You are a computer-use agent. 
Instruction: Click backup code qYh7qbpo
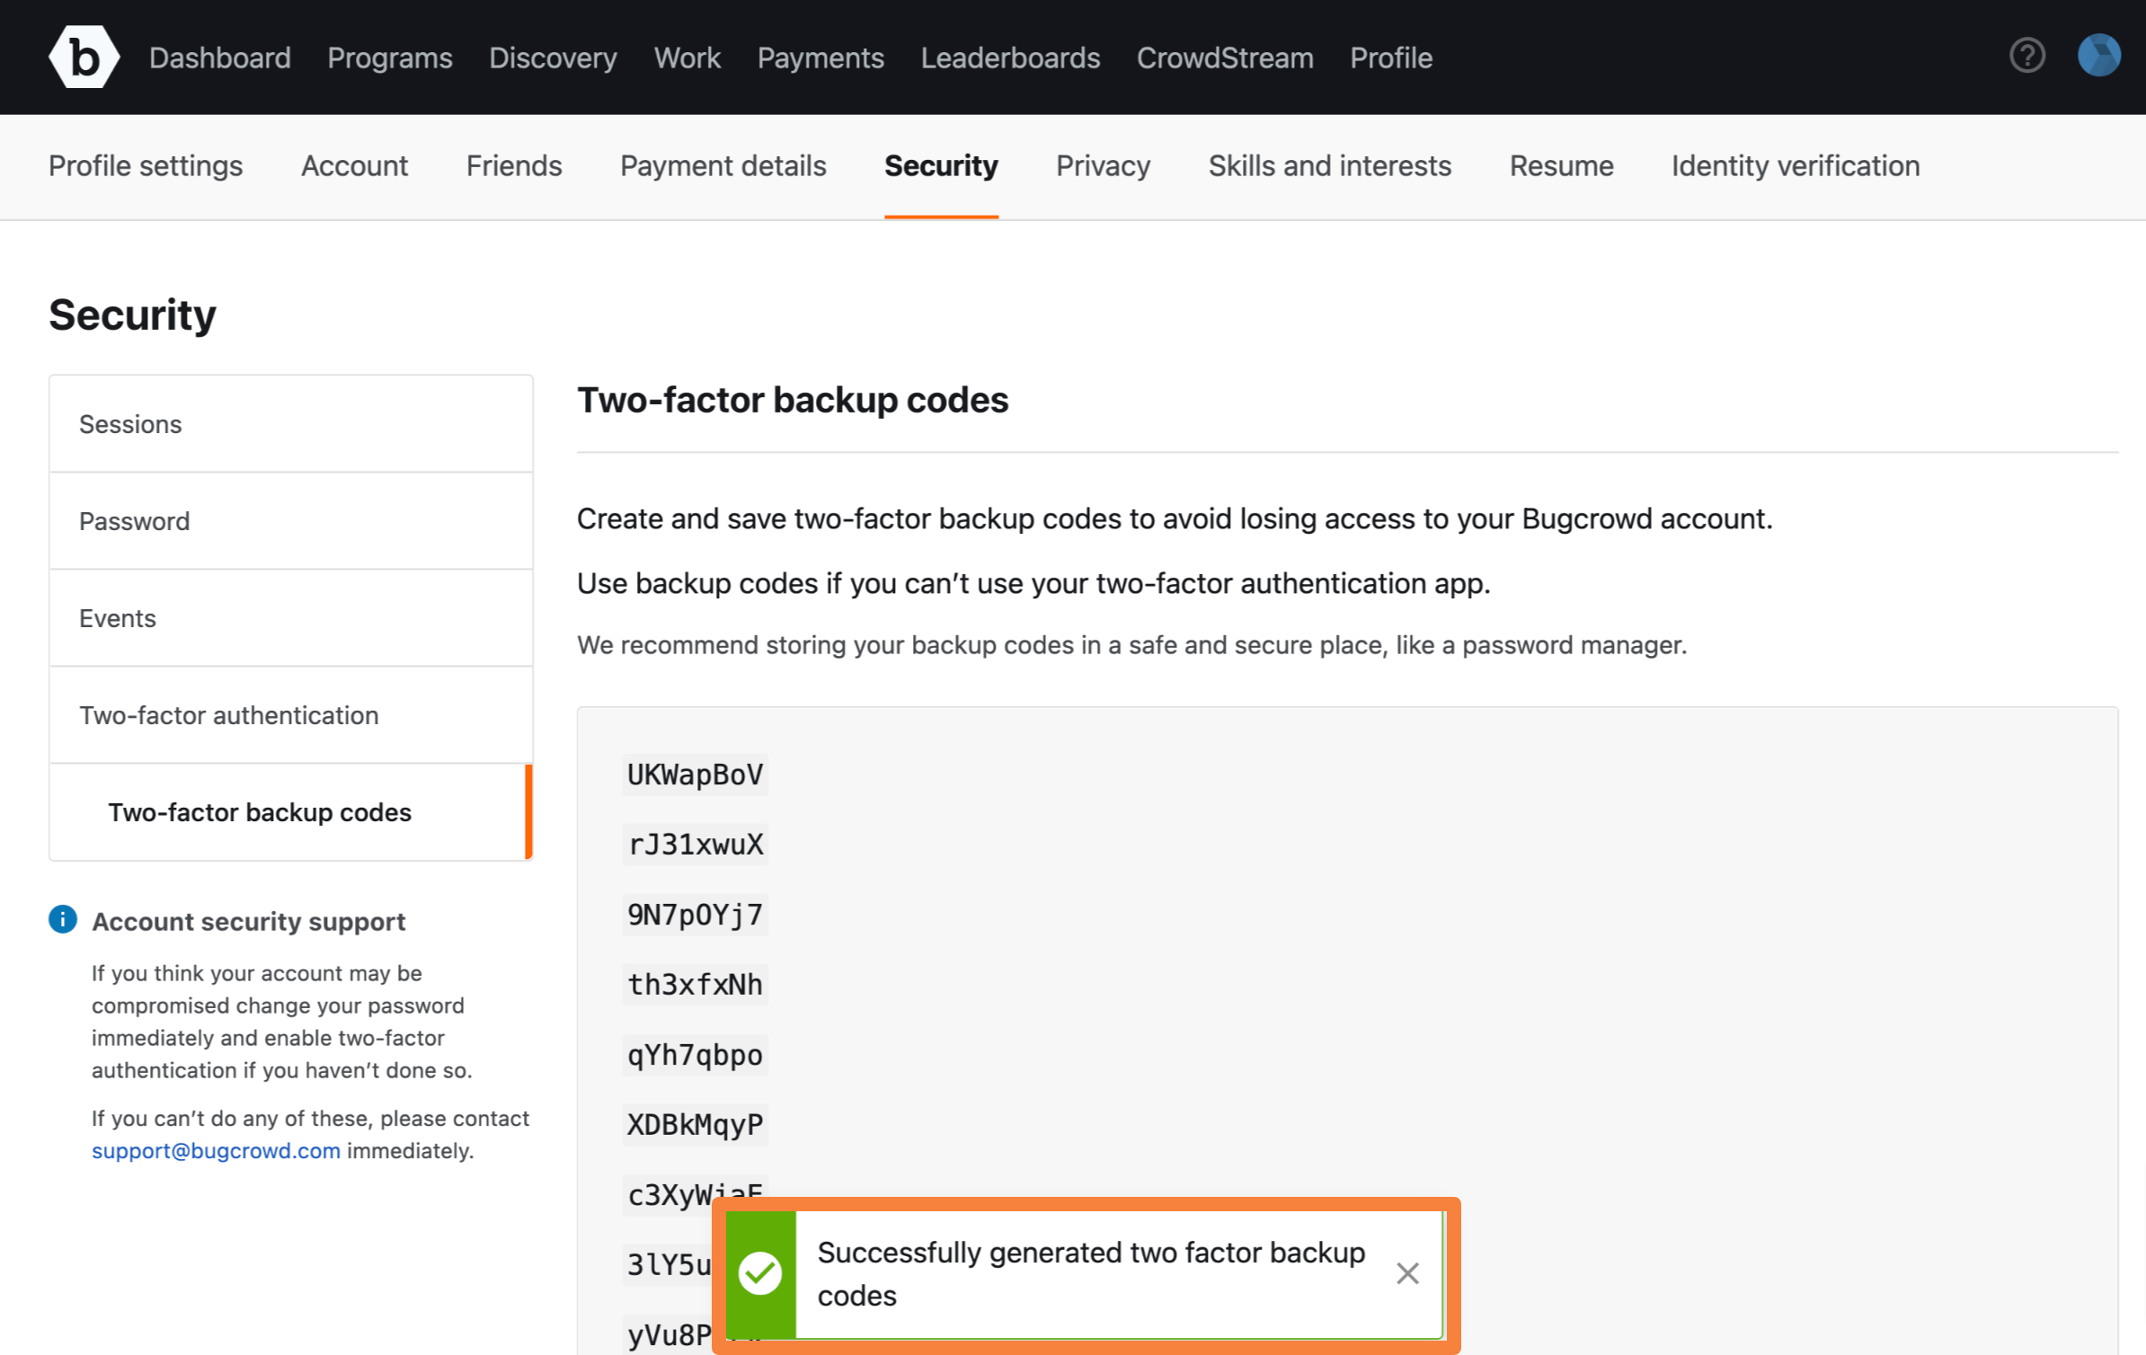pyautogui.click(x=695, y=1055)
